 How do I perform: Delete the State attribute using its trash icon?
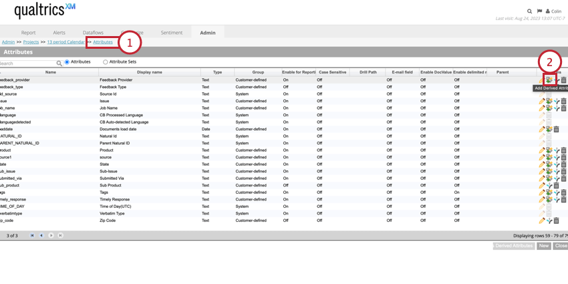[563, 164]
